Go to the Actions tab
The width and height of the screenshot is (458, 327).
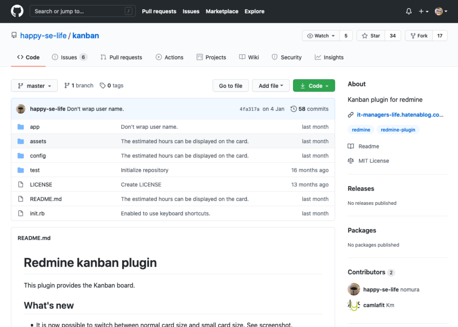[x=170, y=57]
